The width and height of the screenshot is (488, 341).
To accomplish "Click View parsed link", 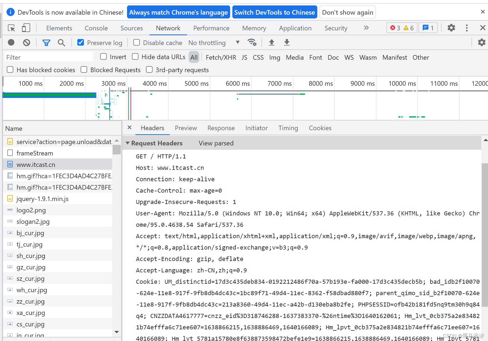I will 216,143.
